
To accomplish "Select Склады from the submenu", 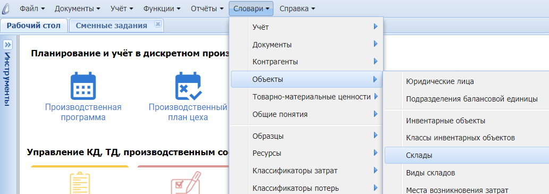I will coord(467,155).
